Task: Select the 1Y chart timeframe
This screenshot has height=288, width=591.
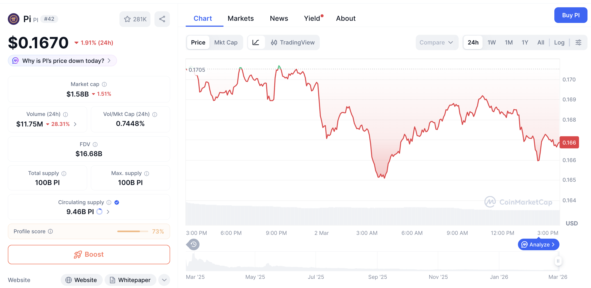Action: tap(525, 42)
